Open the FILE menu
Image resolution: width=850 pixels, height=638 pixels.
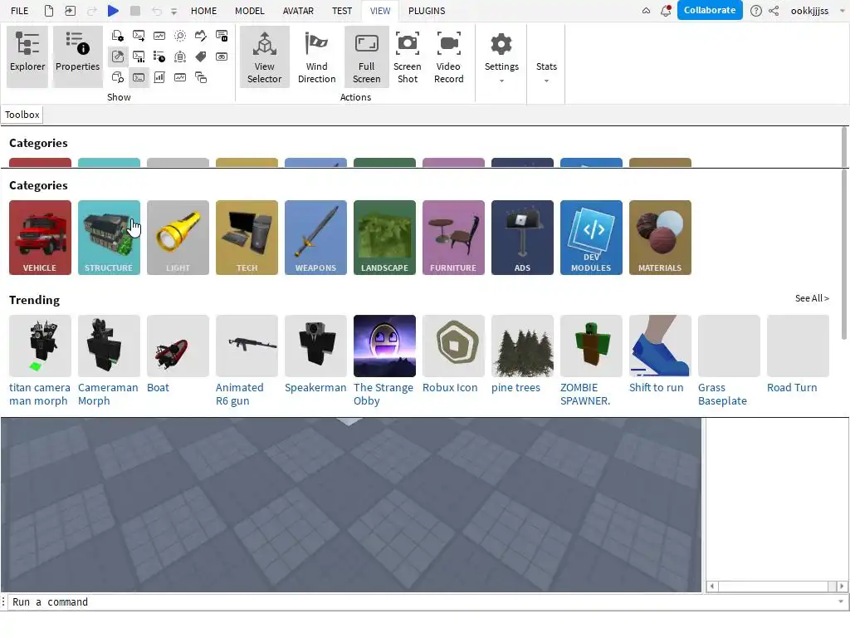(x=20, y=11)
